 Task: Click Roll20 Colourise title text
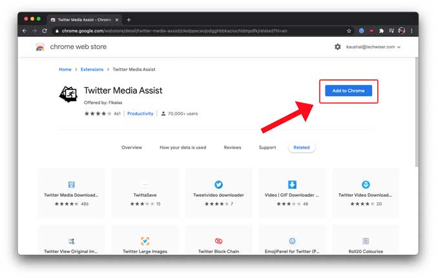click(366, 251)
